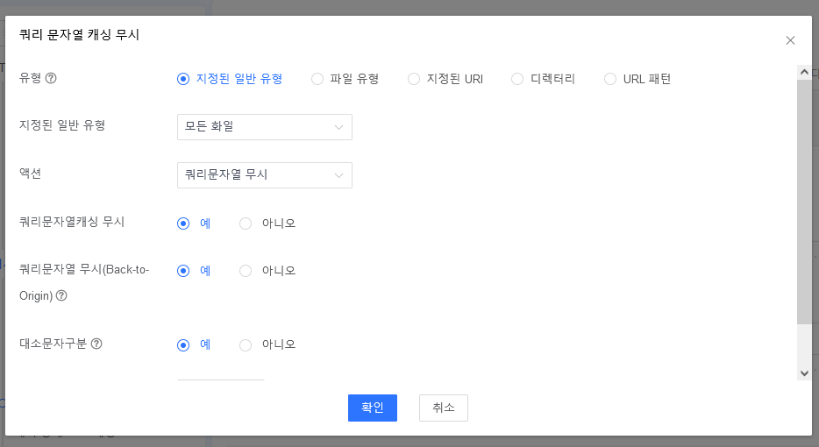Open help icon beside Origin) label
819x447 pixels.
coord(61,295)
